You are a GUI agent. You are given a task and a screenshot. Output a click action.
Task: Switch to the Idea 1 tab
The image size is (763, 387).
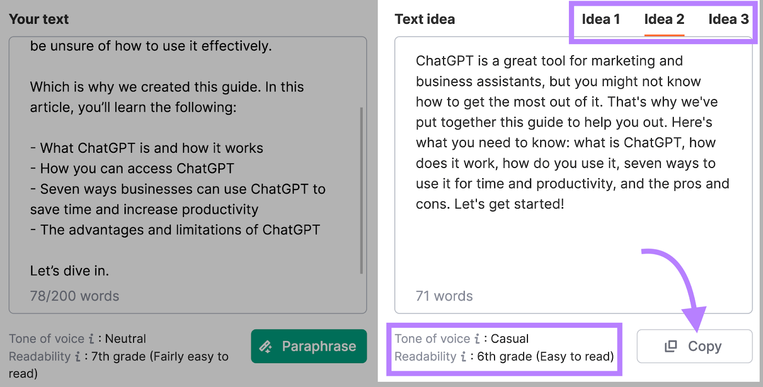click(x=600, y=20)
